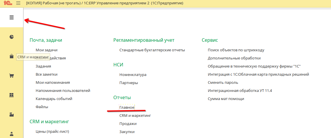Open Цены (прайс-лист) link

point(52,131)
